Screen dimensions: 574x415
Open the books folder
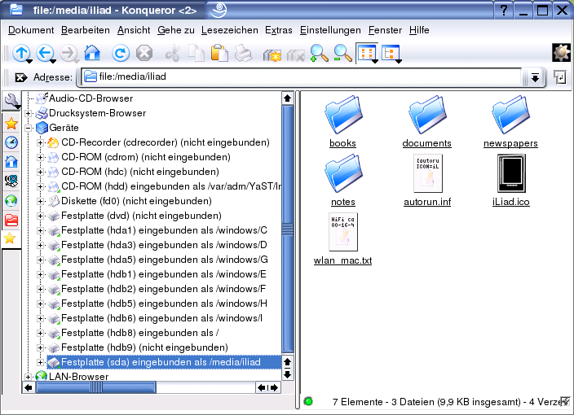(343, 122)
